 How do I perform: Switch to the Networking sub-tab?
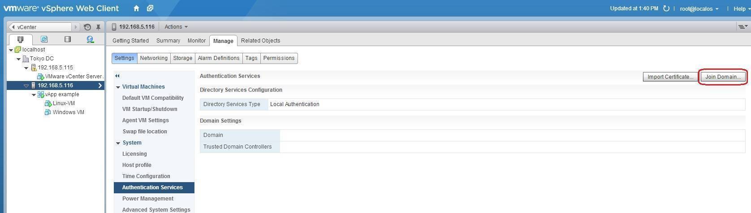[x=154, y=58]
